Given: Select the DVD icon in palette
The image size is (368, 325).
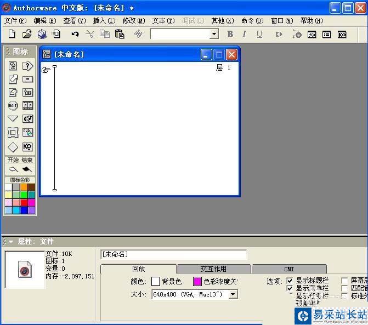Looking at the screenshot, I should pyautogui.click(x=27, y=133).
